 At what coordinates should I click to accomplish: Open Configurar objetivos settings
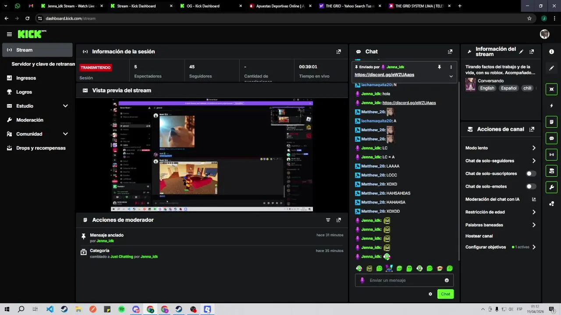click(501, 247)
